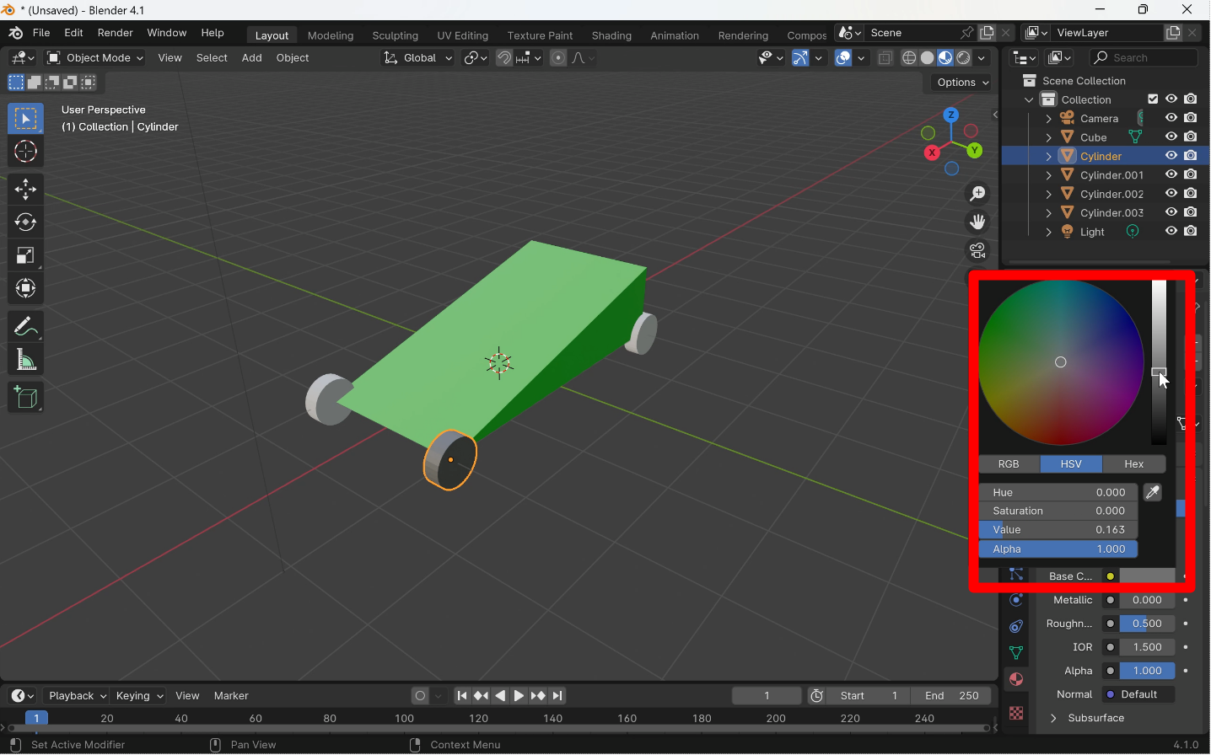This screenshot has height=755, width=1211.
Task: Open the Render menu
Action: 116,33
